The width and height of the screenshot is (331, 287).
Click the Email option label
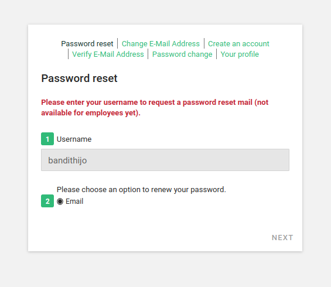click(x=74, y=201)
